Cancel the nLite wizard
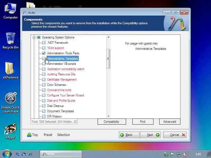 pyautogui.click(x=175, y=135)
